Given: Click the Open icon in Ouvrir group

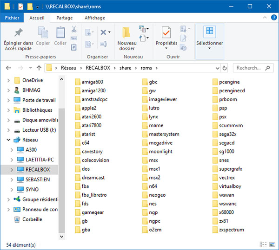Looking at the screenshot, I should 183,29.
